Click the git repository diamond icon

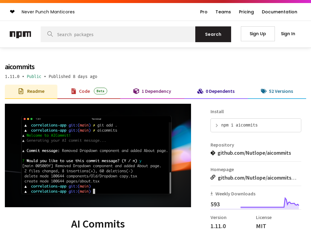(x=213, y=153)
